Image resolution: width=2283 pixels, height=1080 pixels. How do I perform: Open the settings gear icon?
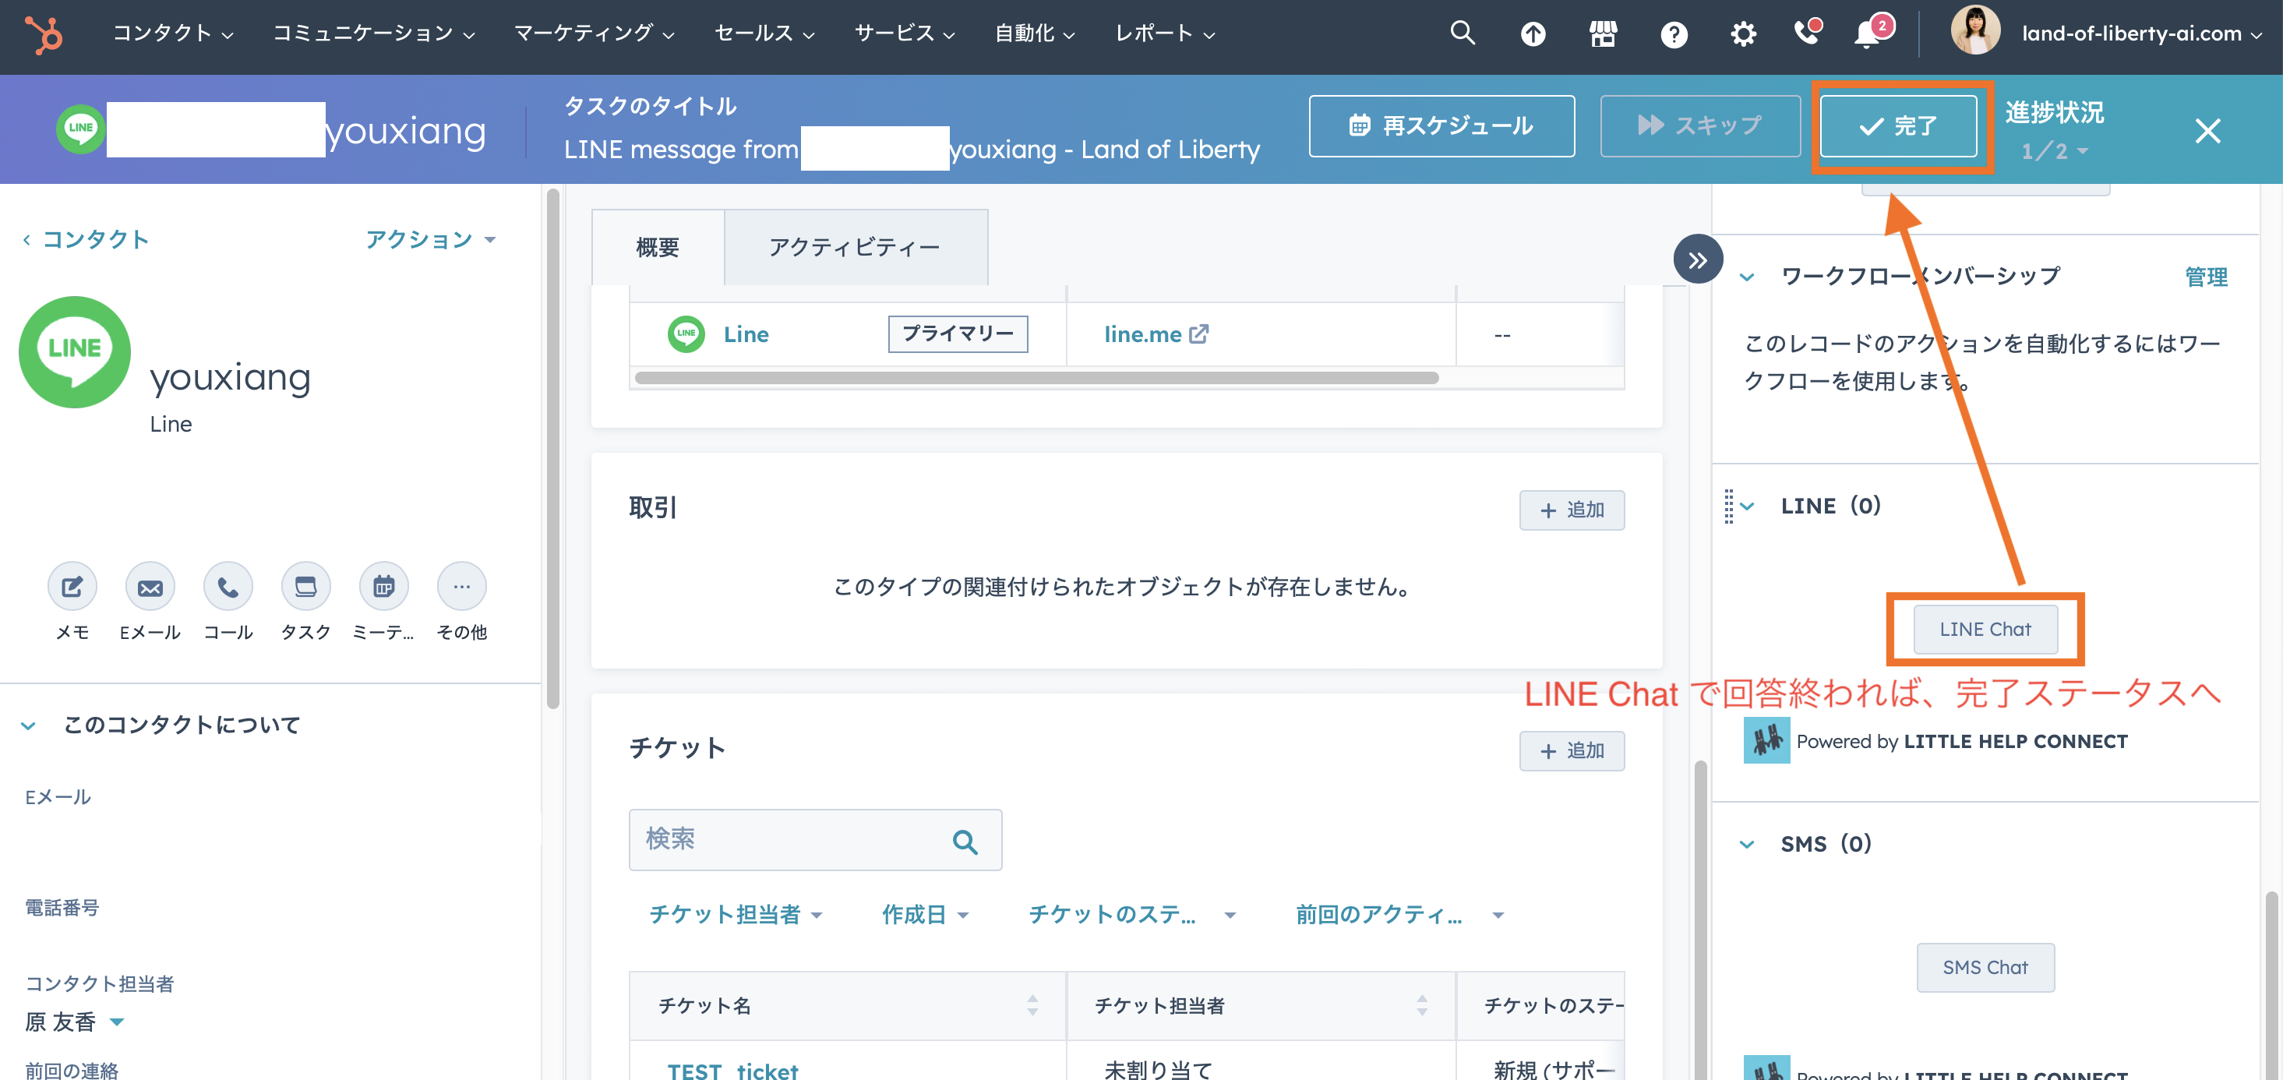pyautogui.click(x=1743, y=33)
